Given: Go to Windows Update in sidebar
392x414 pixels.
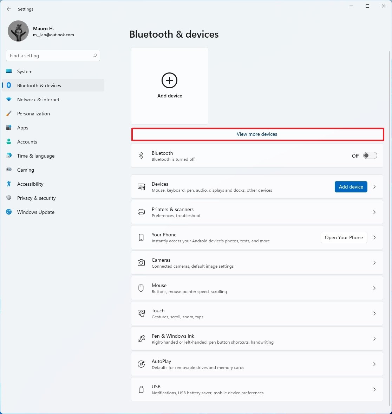Looking at the screenshot, I should click(36, 212).
